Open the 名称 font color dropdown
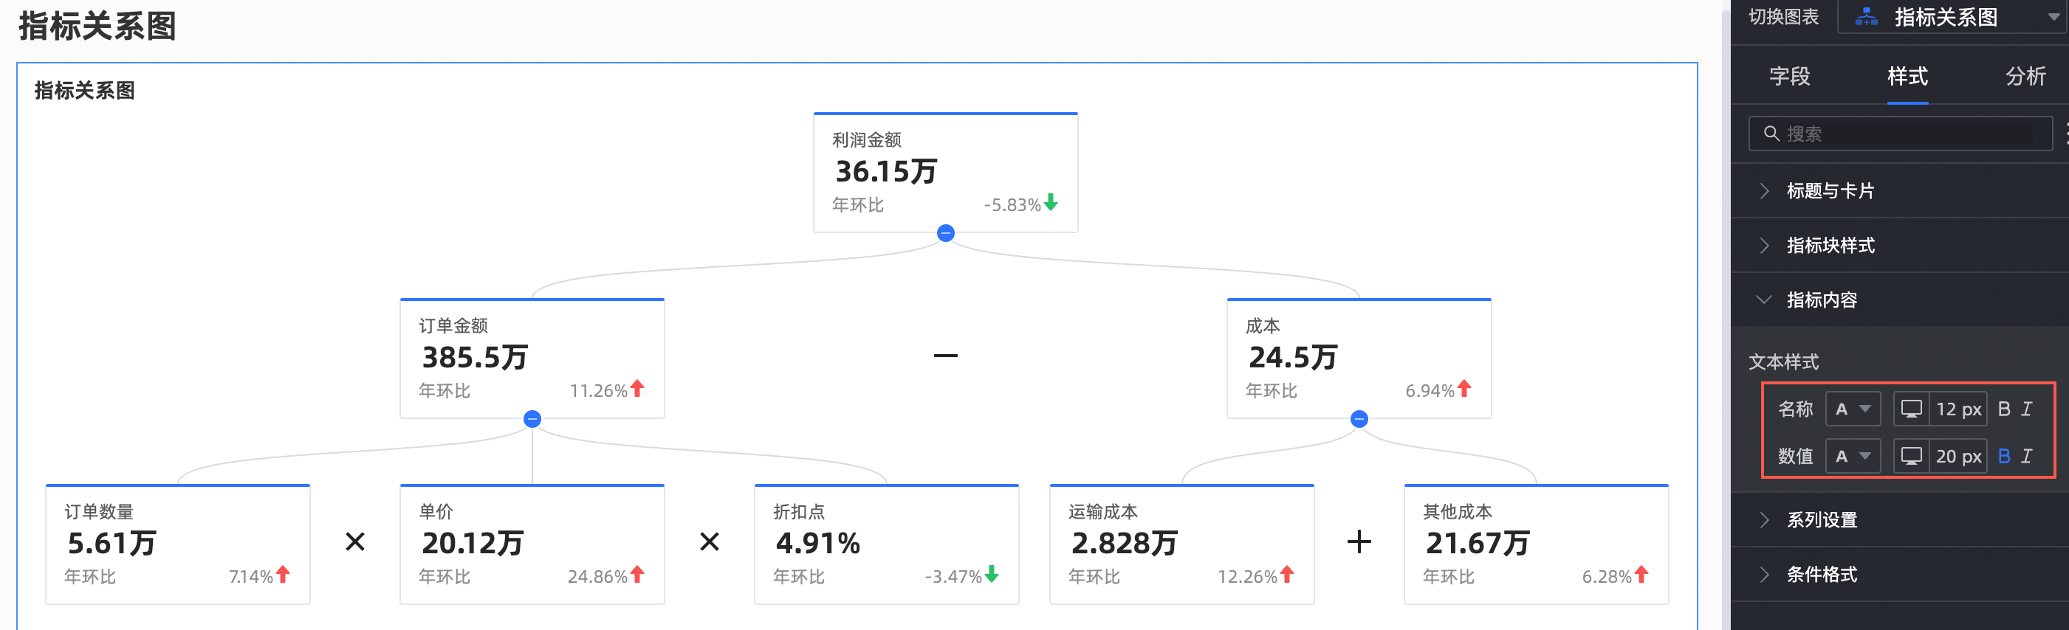This screenshot has height=630, width=2069. [1852, 409]
